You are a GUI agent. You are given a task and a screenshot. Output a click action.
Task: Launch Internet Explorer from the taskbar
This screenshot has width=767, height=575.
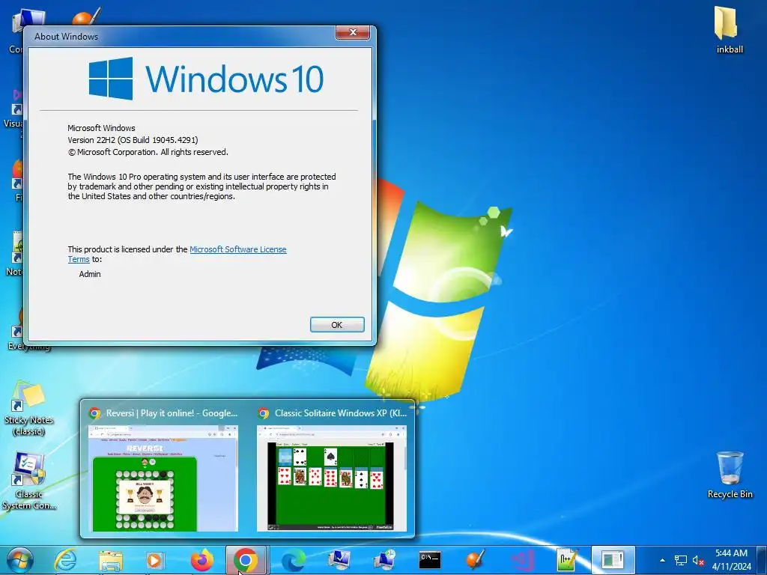[x=66, y=560]
